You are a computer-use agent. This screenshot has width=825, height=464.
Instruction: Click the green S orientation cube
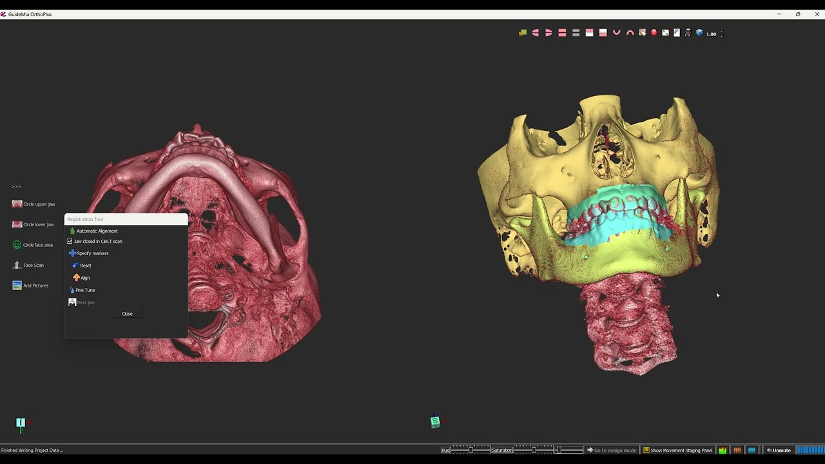(436, 421)
